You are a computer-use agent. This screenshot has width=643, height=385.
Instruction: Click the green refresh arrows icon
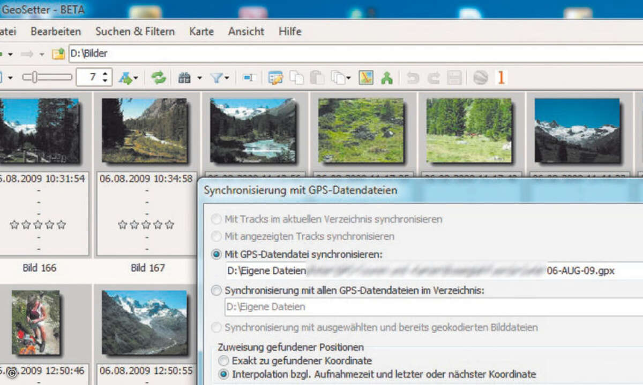coord(159,78)
